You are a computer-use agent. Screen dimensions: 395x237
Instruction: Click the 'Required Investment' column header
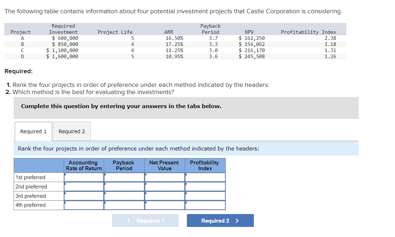click(x=63, y=29)
